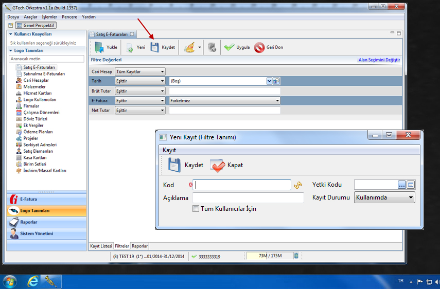
Task: Expand the Tarih (Boş) date dropdown
Action: click(269, 81)
